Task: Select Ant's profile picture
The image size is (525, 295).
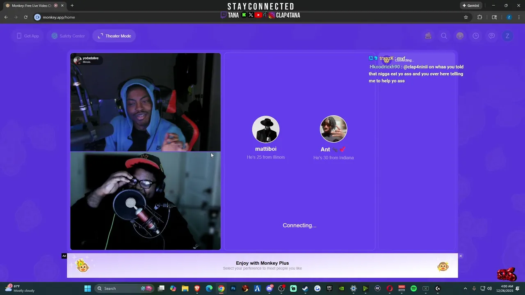Action: [333, 129]
